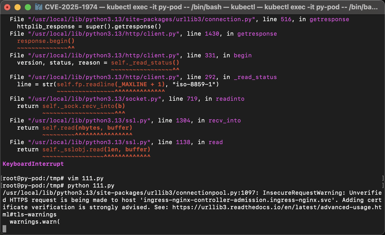This screenshot has height=235, width=385.
Task: Click line number 292
Action: pos(210,77)
